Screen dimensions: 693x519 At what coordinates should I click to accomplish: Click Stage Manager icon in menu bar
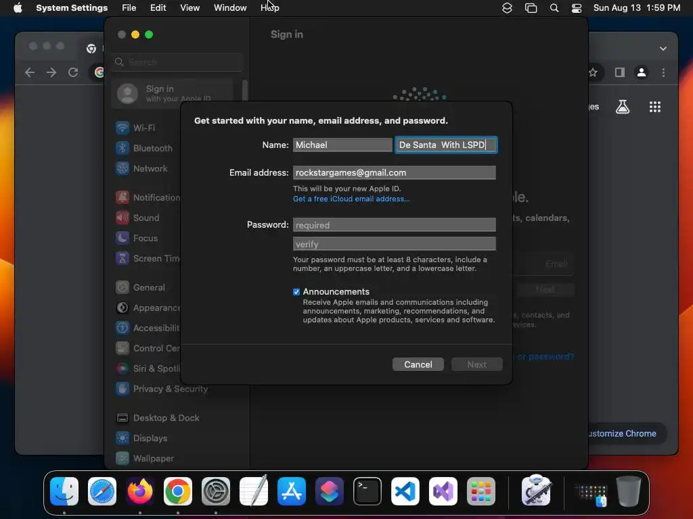(531, 8)
